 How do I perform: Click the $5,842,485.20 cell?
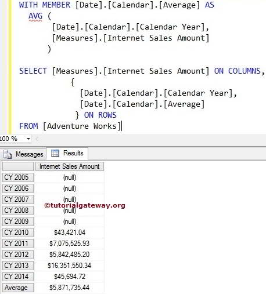click(x=70, y=255)
